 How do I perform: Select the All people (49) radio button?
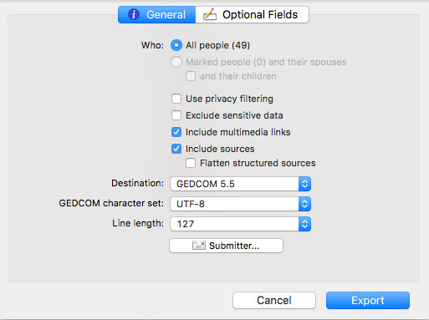pyautogui.click(x=176, y=45)
